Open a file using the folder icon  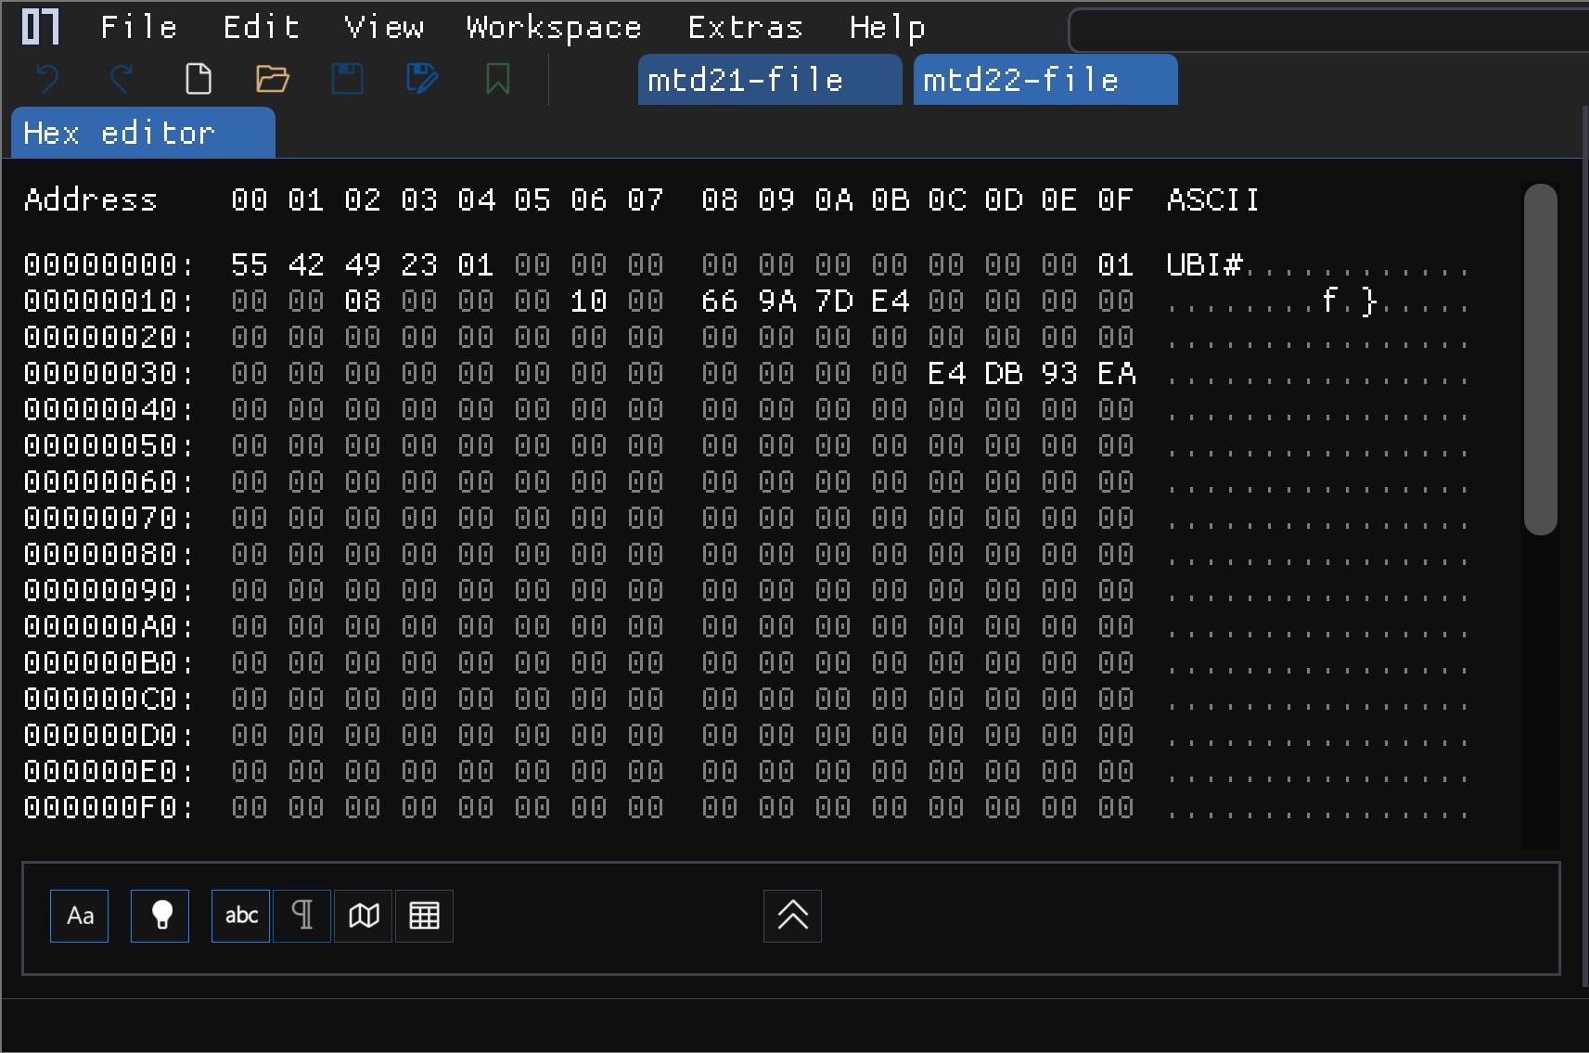click(273, 79)
